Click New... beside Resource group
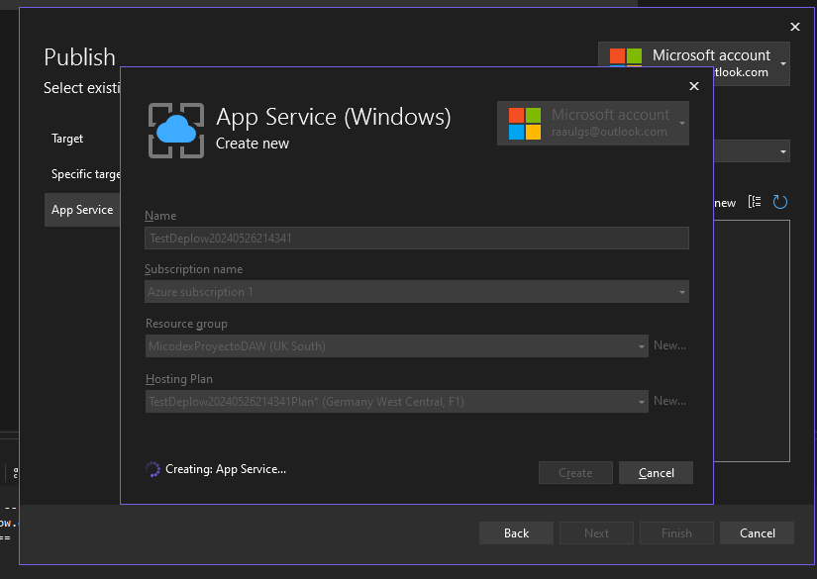Image resolution: width=817 pixels, height=579 pixels. [669, 345]
